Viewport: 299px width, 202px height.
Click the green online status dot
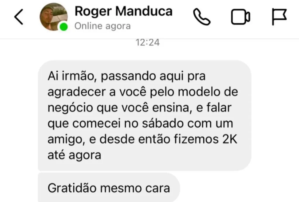(64, 27)
